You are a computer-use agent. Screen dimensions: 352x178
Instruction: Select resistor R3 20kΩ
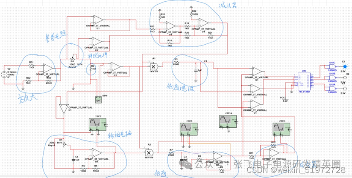[x=176, y=62]
